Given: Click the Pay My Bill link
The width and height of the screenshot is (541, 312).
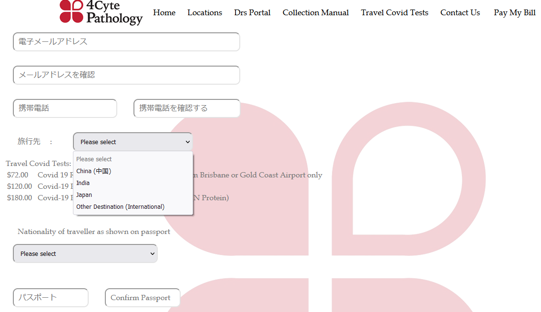Looking at the screenshot, I should click(x=514, y=13).
